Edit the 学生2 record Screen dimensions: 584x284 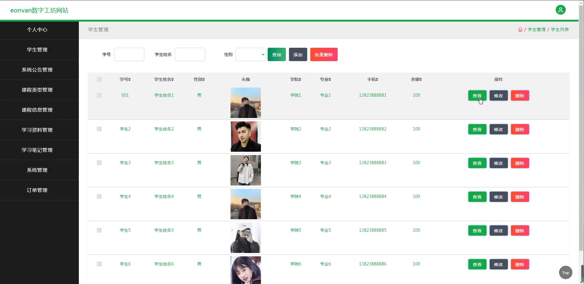coord(498,129)
